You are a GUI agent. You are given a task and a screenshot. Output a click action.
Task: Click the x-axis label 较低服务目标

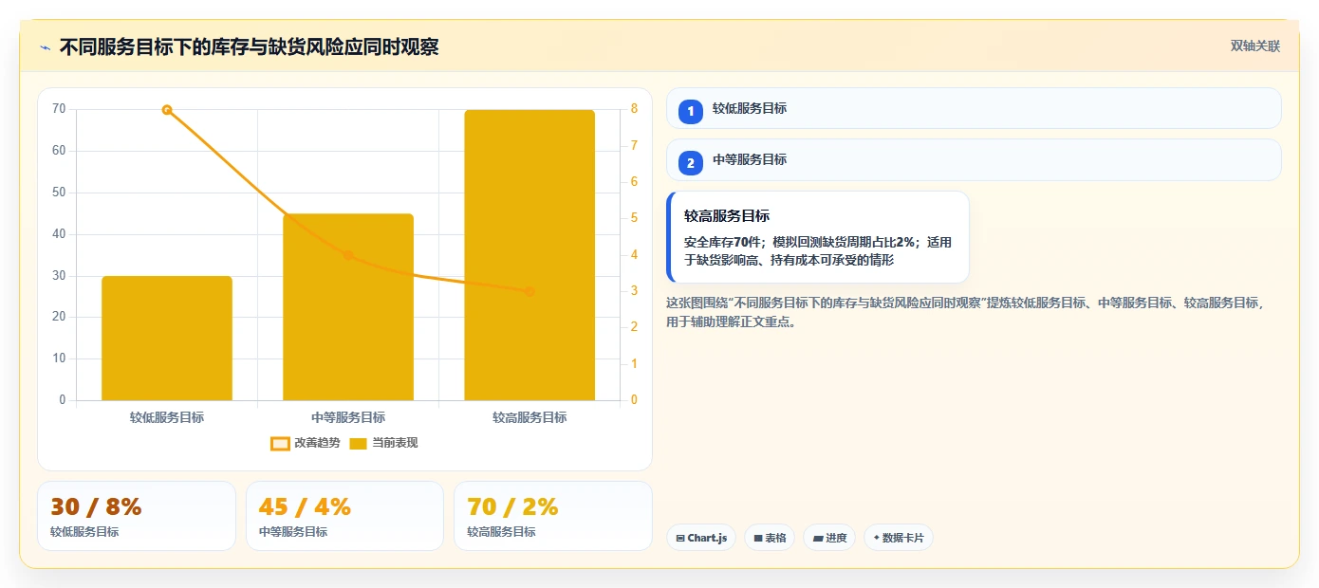(x=167, y=417)
